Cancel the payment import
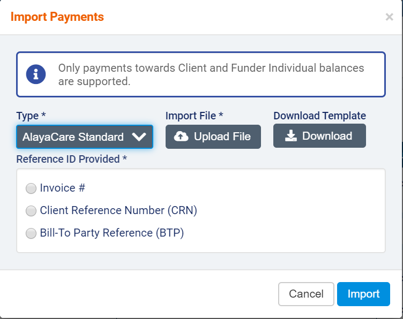Viewport: 403px width, 319px height. 306,294
